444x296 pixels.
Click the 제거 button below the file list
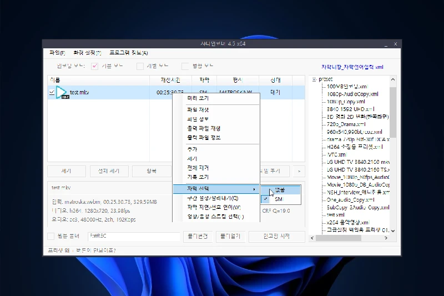point(66,171)
